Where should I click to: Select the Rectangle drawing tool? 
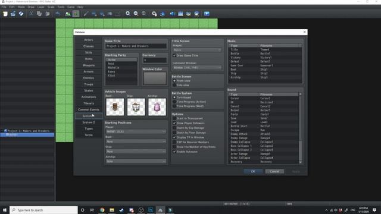[x=94, y=14]
